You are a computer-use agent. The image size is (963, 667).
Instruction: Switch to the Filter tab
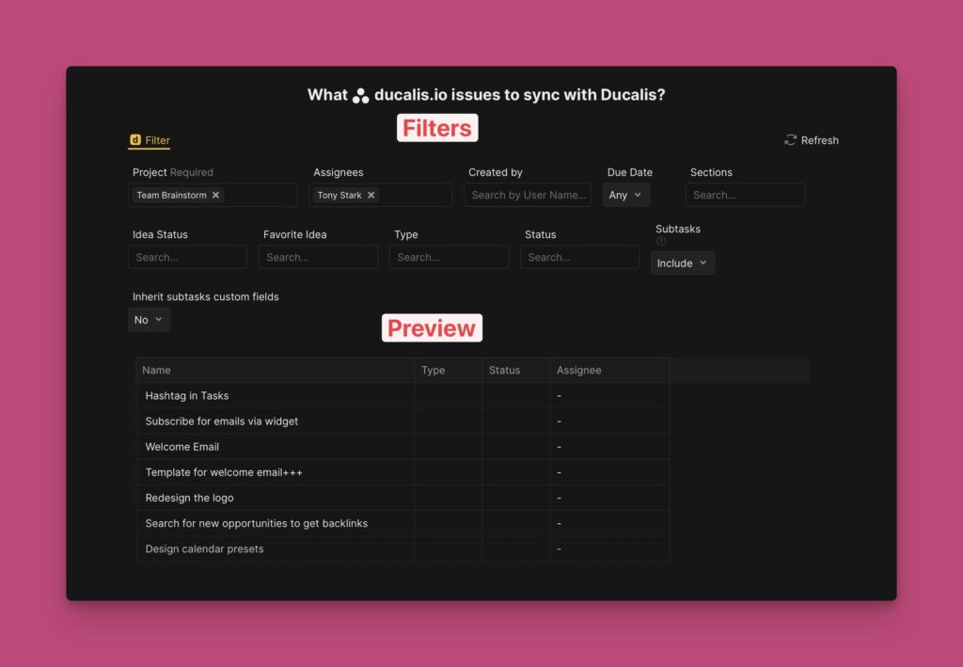157,140
